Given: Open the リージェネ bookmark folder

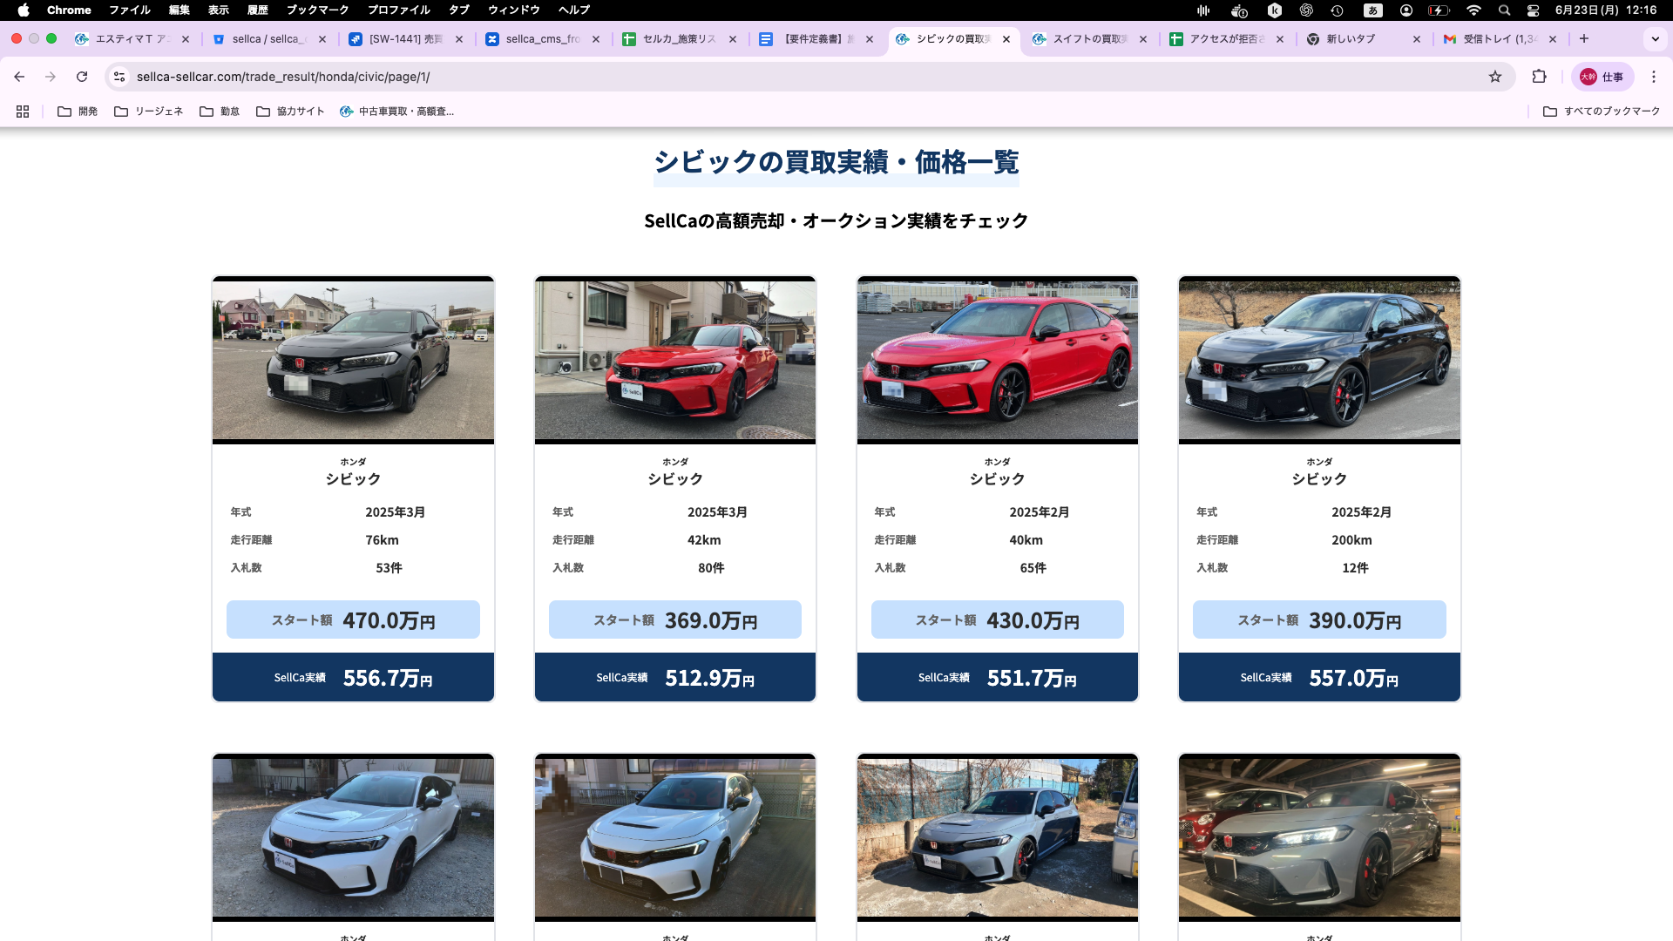Looking at the screenshot, I should point(149,112).
